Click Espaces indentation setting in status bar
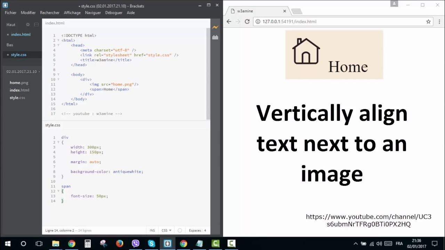The image size is (445, 250). [195, 230]
